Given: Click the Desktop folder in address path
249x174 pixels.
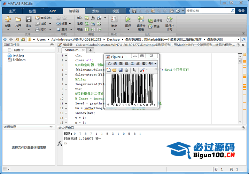Looking at the screenshot, I should 113,39.
